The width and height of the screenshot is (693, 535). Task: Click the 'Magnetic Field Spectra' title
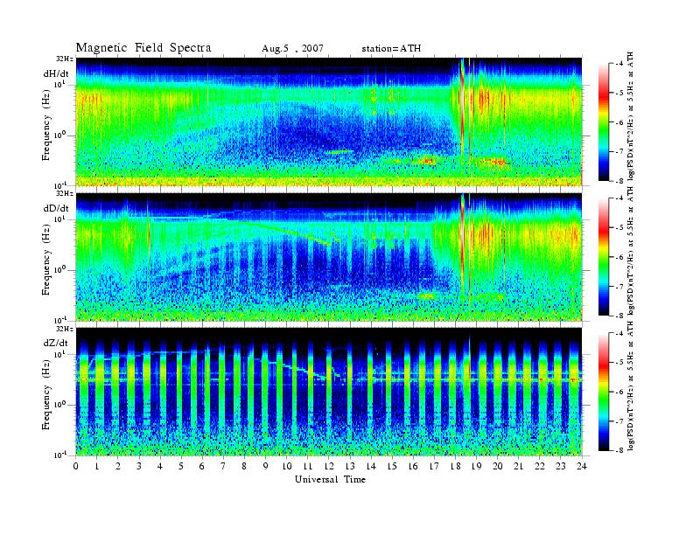click(143, 48)
